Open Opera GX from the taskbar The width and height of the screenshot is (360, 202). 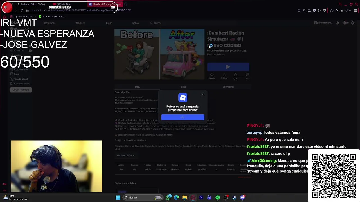[x=193, y=198]
